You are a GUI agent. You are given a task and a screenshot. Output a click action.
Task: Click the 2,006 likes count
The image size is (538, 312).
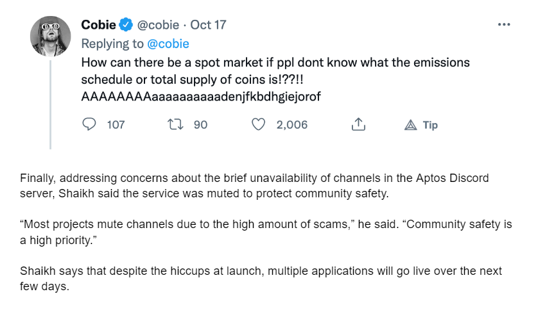click(x=292, y=125)
